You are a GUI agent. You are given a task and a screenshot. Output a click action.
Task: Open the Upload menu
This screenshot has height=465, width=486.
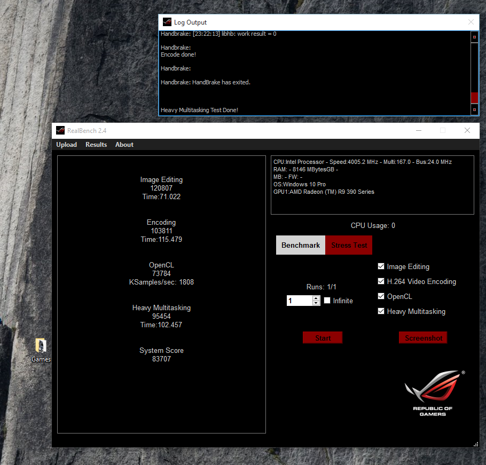click(x=66, y=145)
